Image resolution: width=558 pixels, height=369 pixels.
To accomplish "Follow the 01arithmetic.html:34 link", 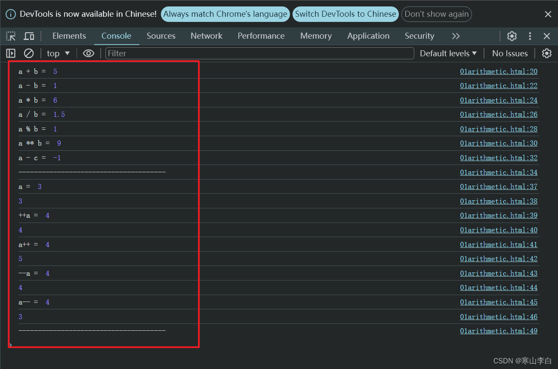I will [499, 172].
